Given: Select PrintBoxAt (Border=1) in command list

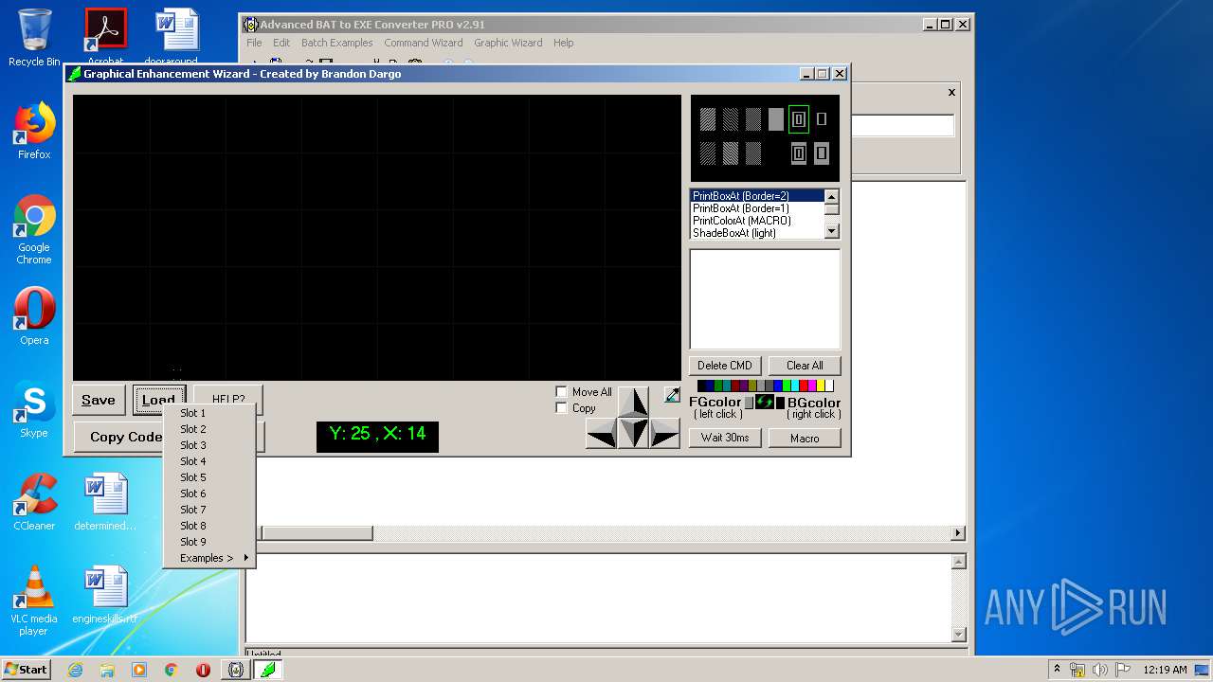Looking at the screenshot, I should [757, 208].
